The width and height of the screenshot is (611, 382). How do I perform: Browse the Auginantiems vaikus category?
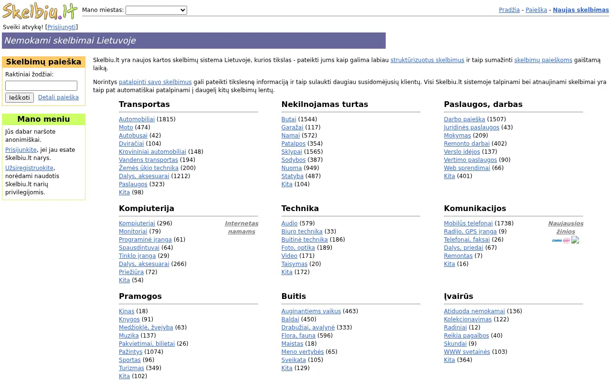coord(311,311)
